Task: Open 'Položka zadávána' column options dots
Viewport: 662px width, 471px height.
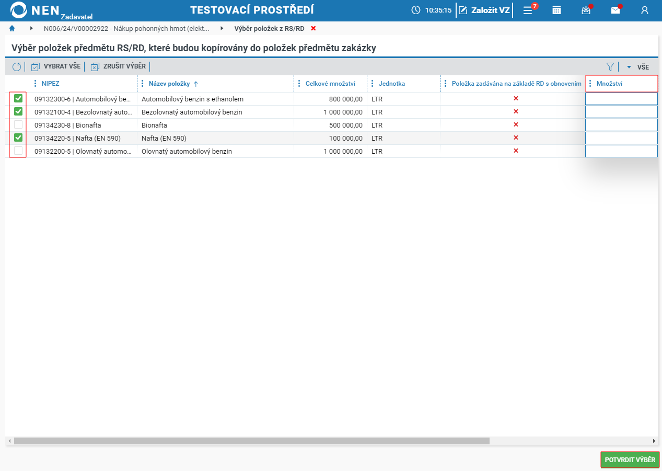Action: [446, 84]
